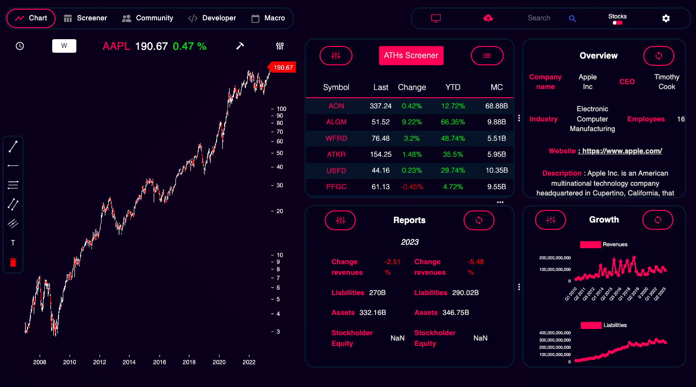
Task: Focus the Search input field
Action: pyautogui.click(x=539, y=18)
